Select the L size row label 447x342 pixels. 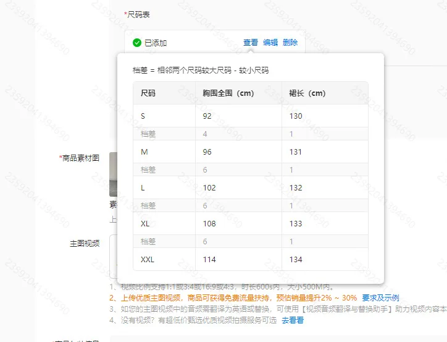click(x=143, y=188)
